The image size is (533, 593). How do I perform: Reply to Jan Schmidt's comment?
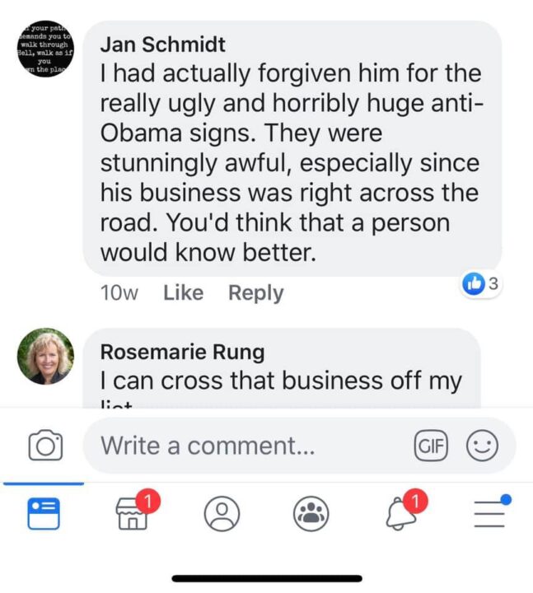point(255,293)
